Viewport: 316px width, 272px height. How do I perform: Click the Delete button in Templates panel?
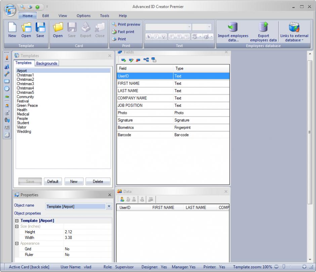pyautogui.click(x=98, y=181)
